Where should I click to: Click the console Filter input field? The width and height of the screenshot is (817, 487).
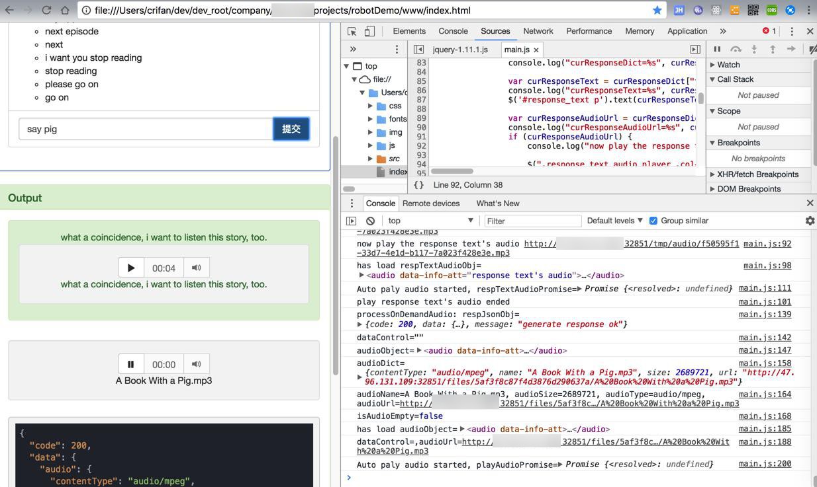532,221
